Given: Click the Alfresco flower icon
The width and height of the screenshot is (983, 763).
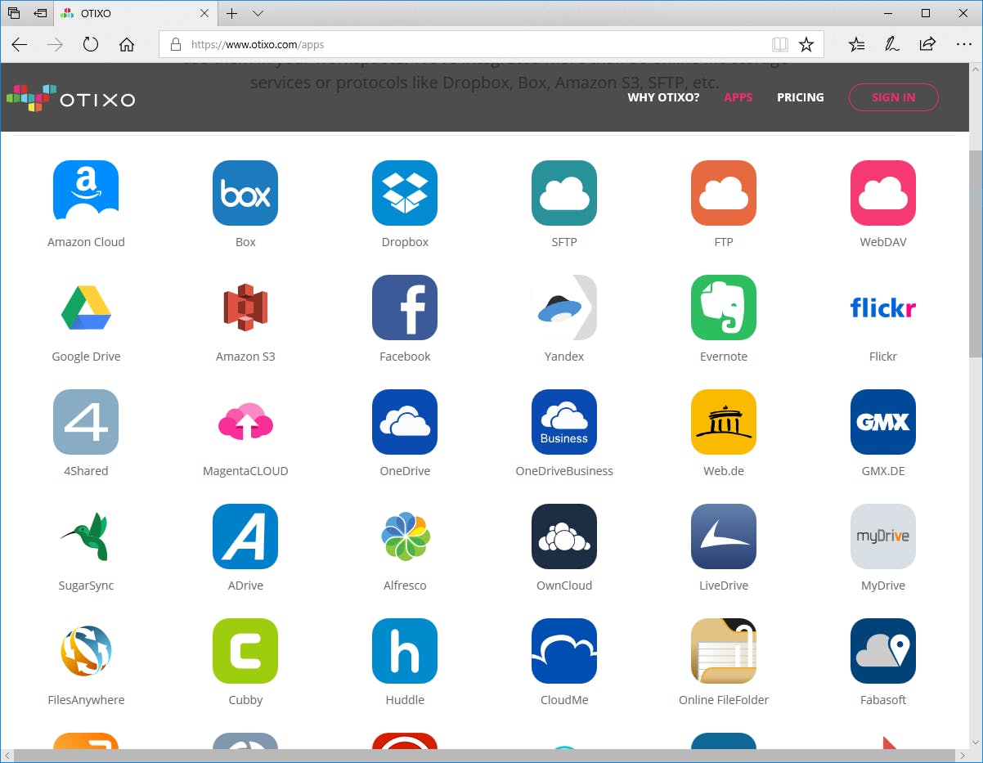Looking at the screenshot, I should pos(405,536).
